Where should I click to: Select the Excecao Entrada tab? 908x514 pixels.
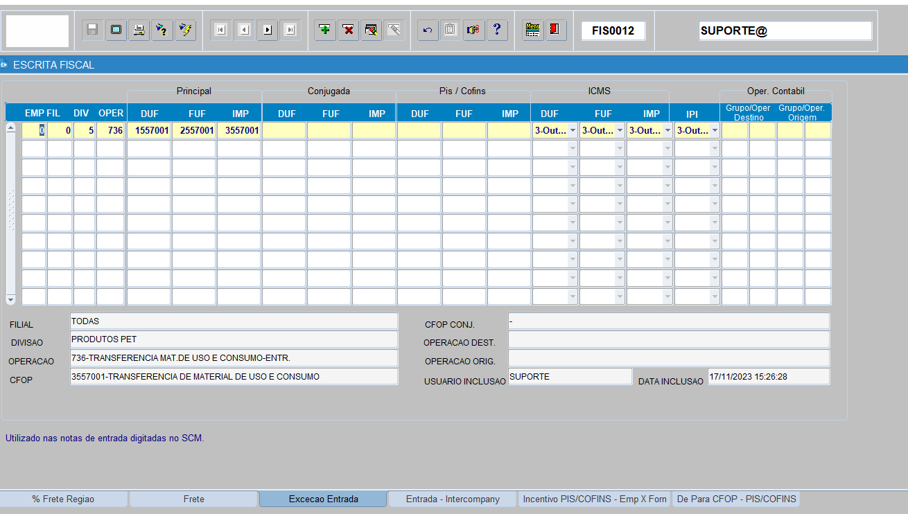(323, 499)
